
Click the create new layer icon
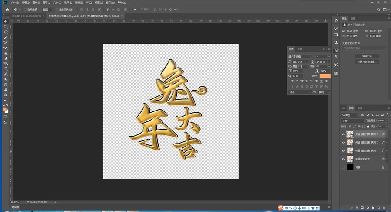point(378,208)
